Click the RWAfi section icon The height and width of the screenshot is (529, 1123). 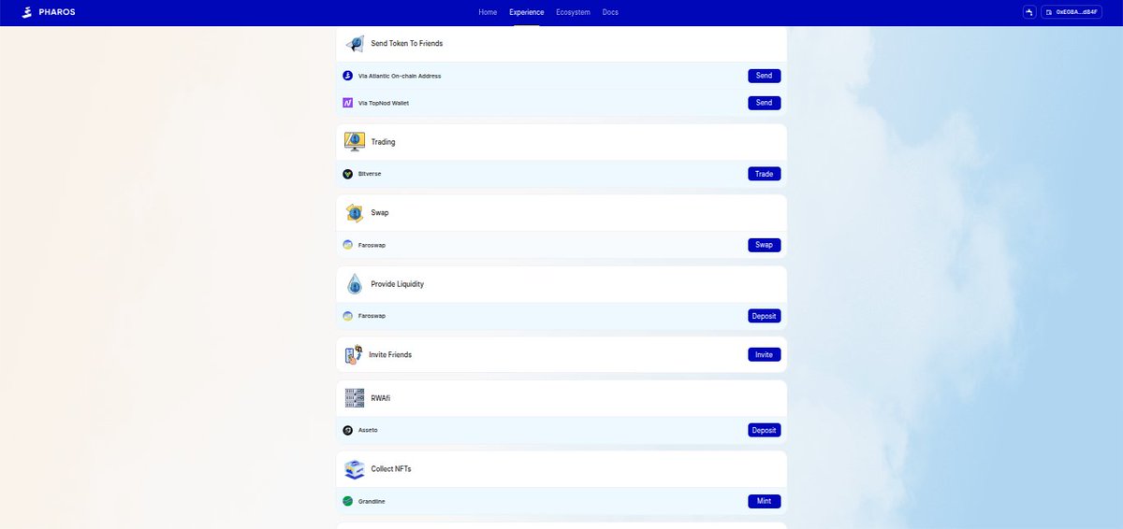(x=355, y=398)
